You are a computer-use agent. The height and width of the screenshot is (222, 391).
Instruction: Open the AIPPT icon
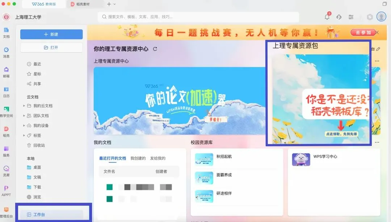[6, 191]
